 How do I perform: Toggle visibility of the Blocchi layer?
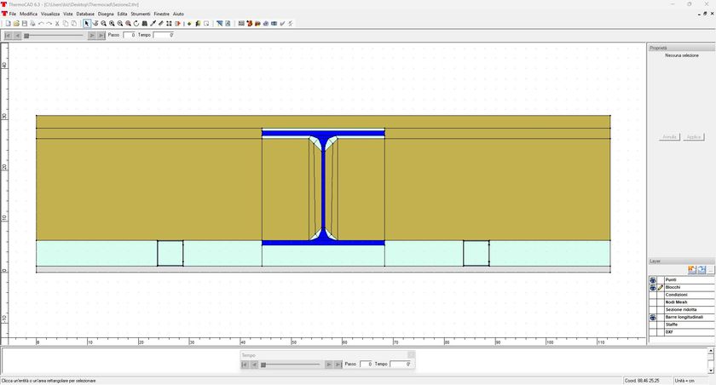point(653,287)
